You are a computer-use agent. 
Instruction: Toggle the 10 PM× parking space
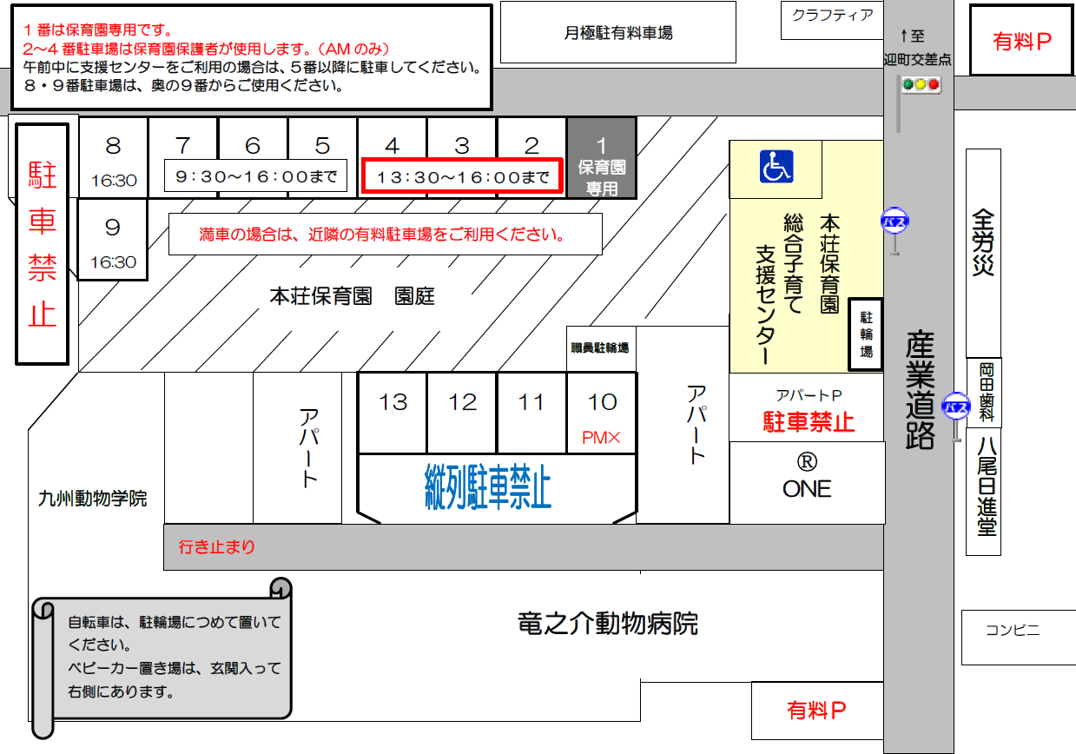click(603, 412)
